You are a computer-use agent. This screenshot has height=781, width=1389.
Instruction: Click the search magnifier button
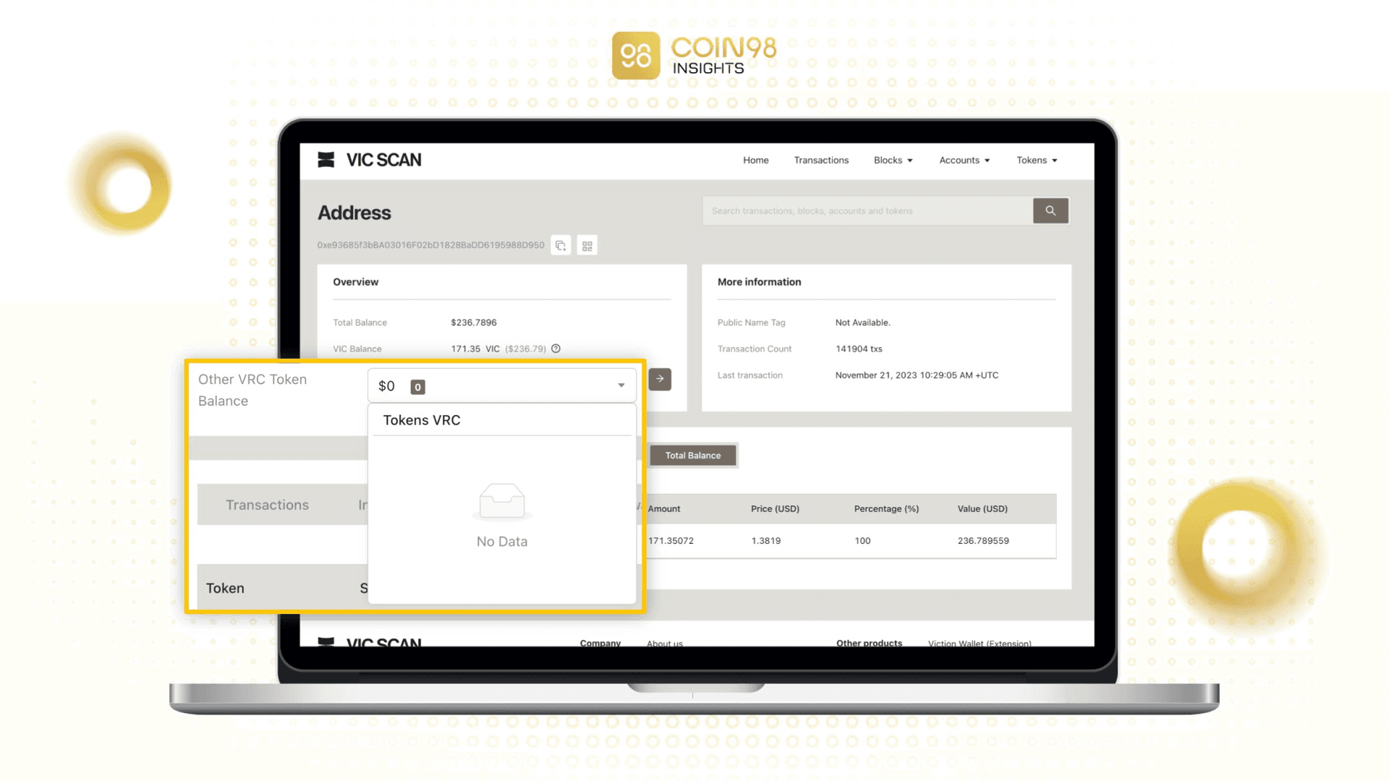(x=1050, y=210)
